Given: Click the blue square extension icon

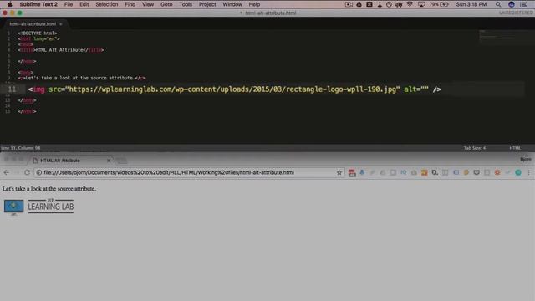Looking at the screenshot, I should tap(456, 172).
